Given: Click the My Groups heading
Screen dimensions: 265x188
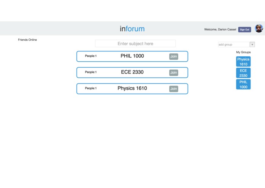Looking at the screenshot, I should pos(243,52).
